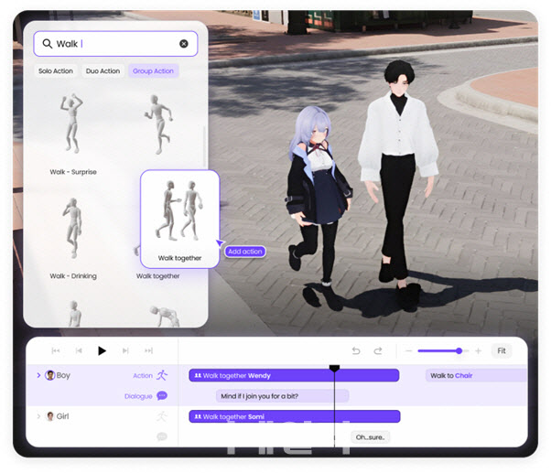Click the Fit timeline button

(502, 350)
